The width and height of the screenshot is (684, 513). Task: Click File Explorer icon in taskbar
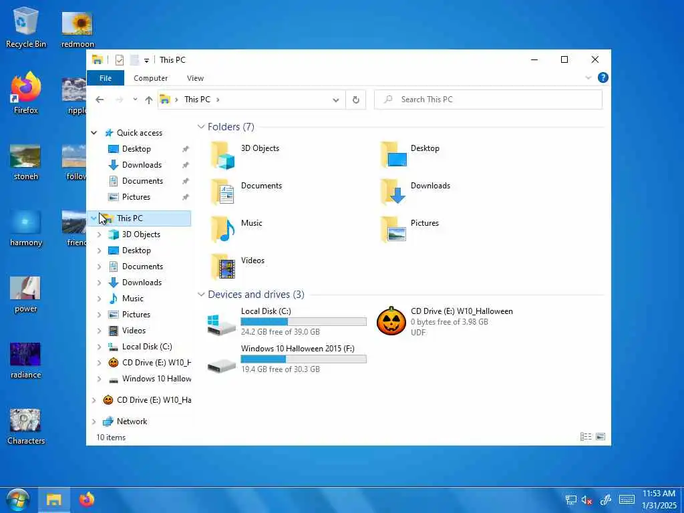click(54, 500)
